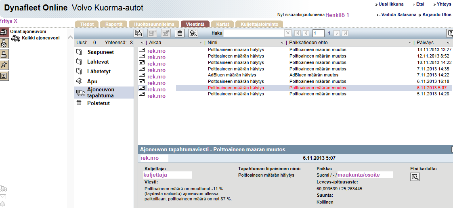
Task: Click the Henkilö 1 logged-in user name
Action: pos(337,15)
